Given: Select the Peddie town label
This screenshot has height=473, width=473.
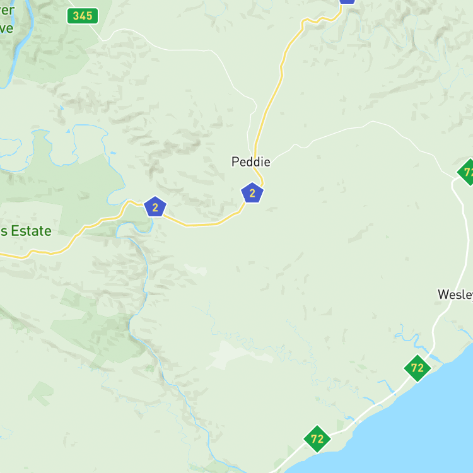Looking at the screenshot, I should click(250, 162).
